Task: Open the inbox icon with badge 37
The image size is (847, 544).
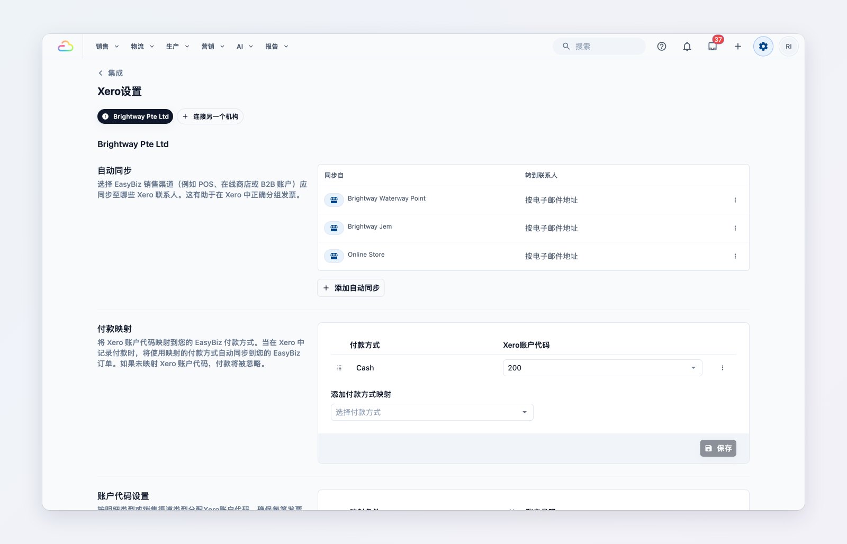Action: tap(713, 47)
